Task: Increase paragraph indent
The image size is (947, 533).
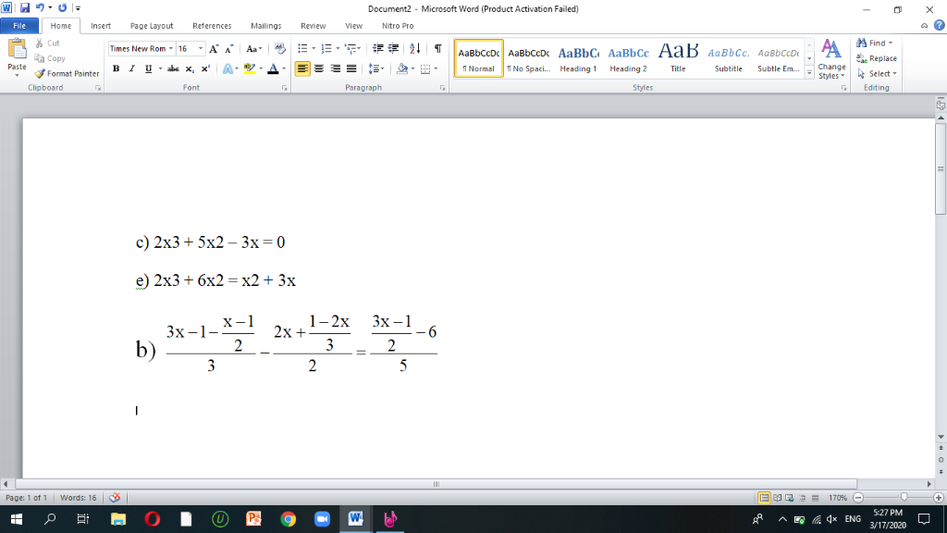Action: point(393,48)
